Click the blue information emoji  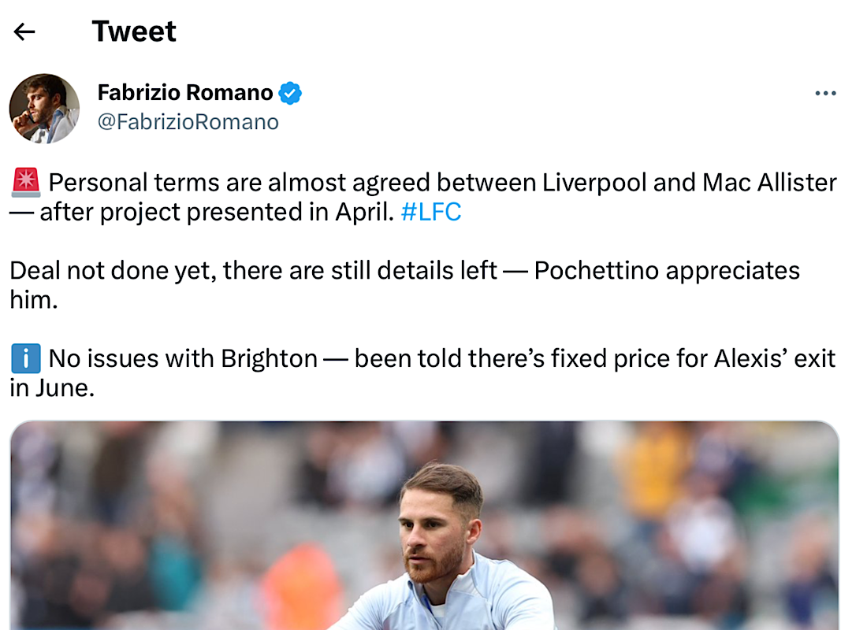tap(26, 358)
